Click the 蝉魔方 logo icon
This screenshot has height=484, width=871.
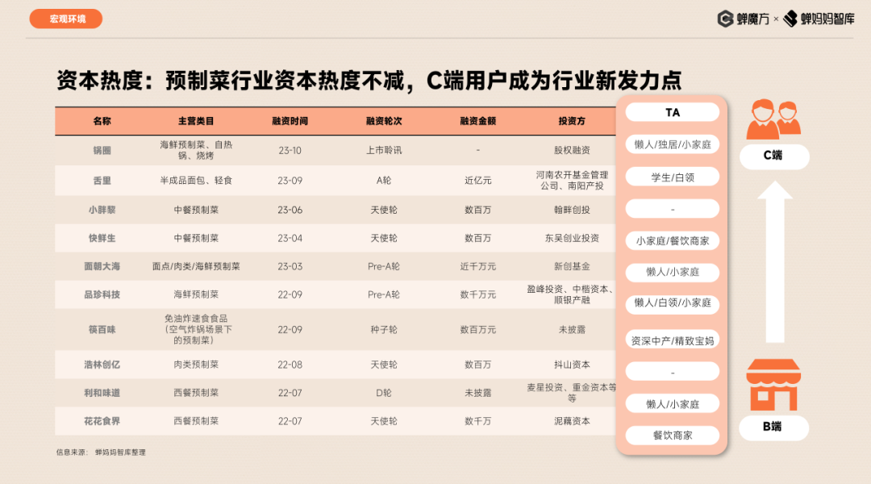click(x=725, y=19)
